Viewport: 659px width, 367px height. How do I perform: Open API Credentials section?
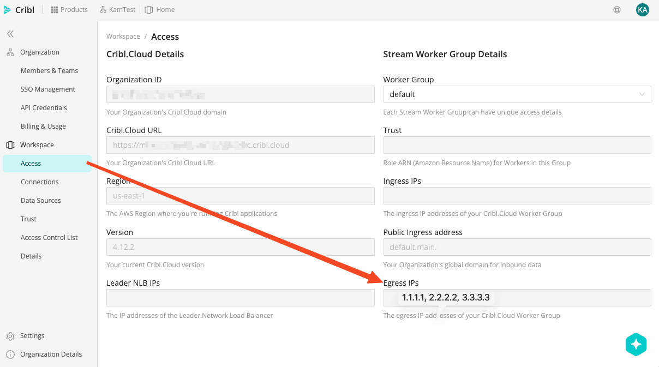44,108
